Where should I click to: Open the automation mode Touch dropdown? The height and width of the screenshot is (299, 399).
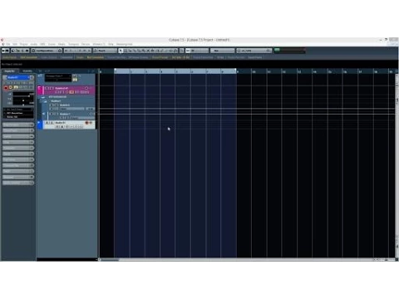[x=106, y=51]
